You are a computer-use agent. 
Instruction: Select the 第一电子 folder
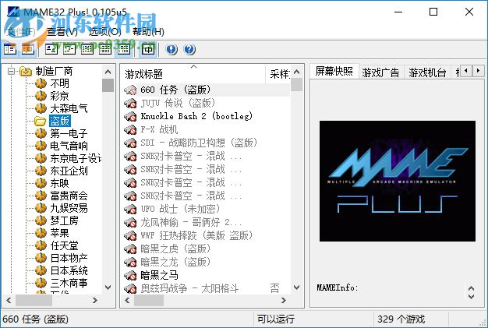point(69,133)
